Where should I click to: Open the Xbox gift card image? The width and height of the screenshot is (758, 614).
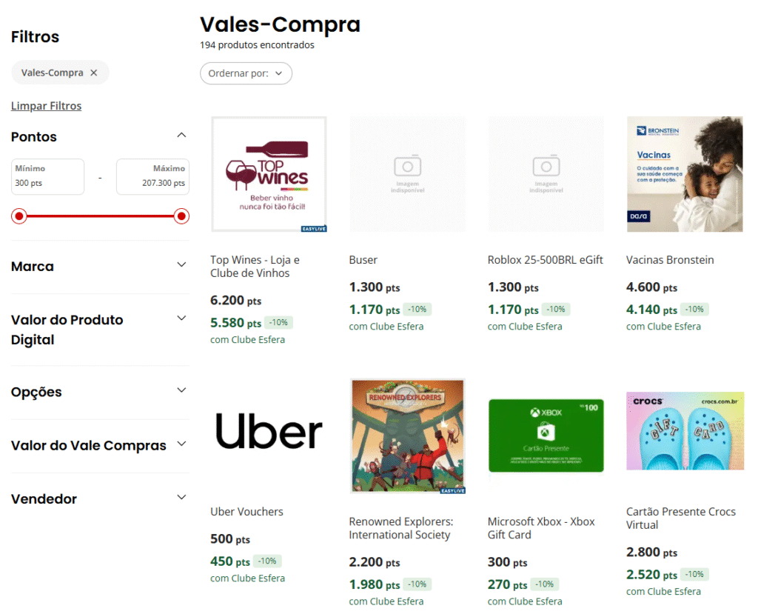click(546, 436)
